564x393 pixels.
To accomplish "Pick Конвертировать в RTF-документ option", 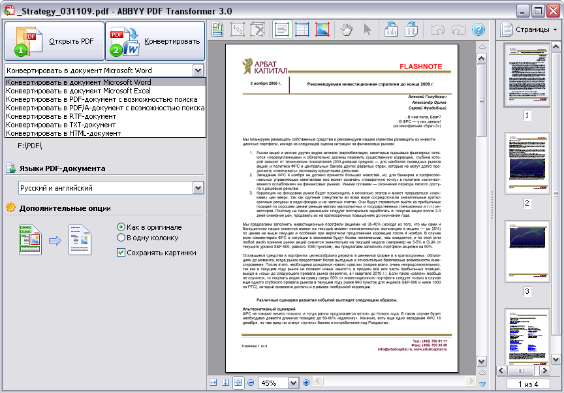I will click(x=105, y=116).
